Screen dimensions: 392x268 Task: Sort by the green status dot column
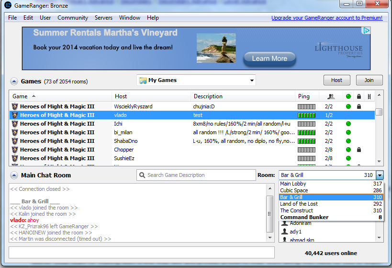348,96
